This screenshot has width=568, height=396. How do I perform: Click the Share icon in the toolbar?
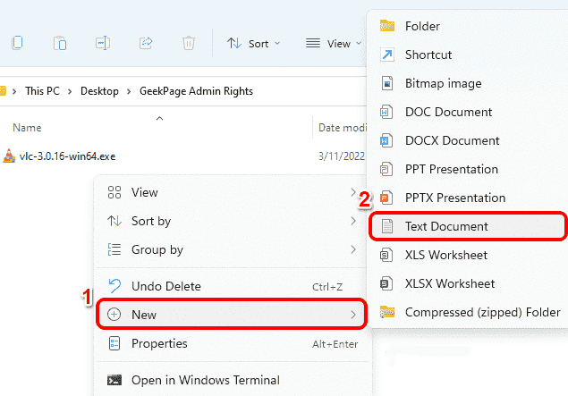(146, 43)
